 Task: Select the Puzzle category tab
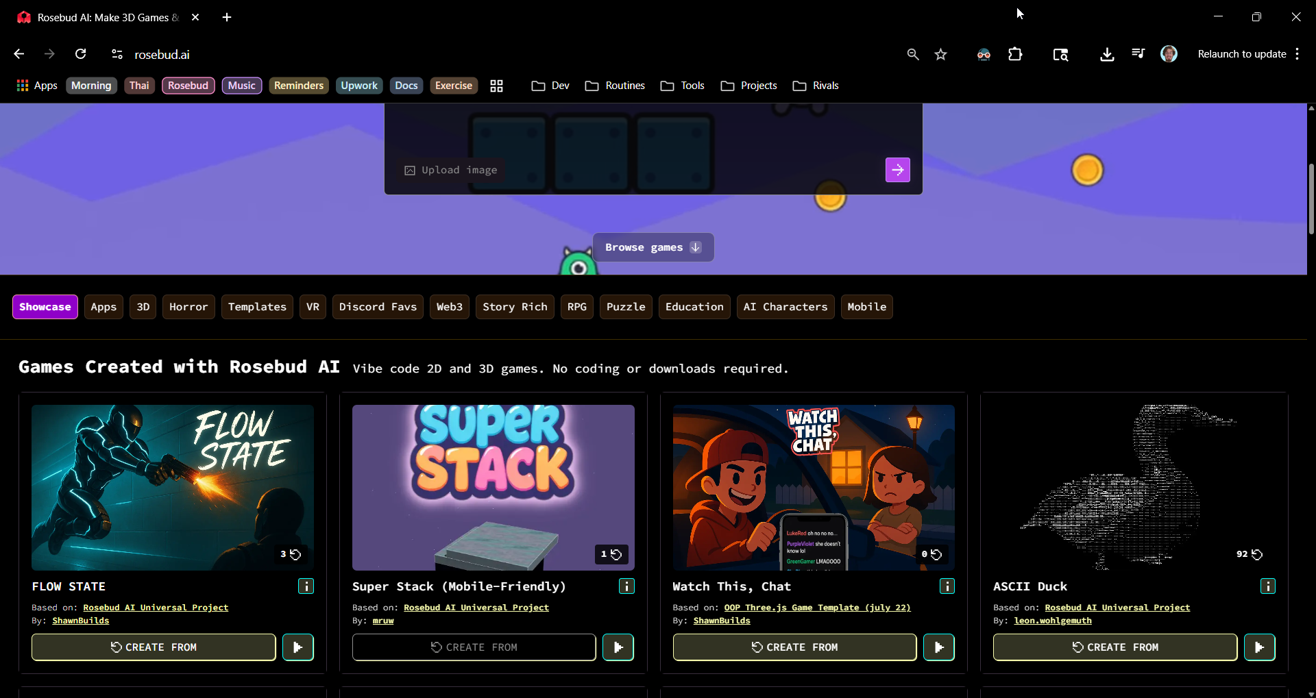(x=626, y=307)
